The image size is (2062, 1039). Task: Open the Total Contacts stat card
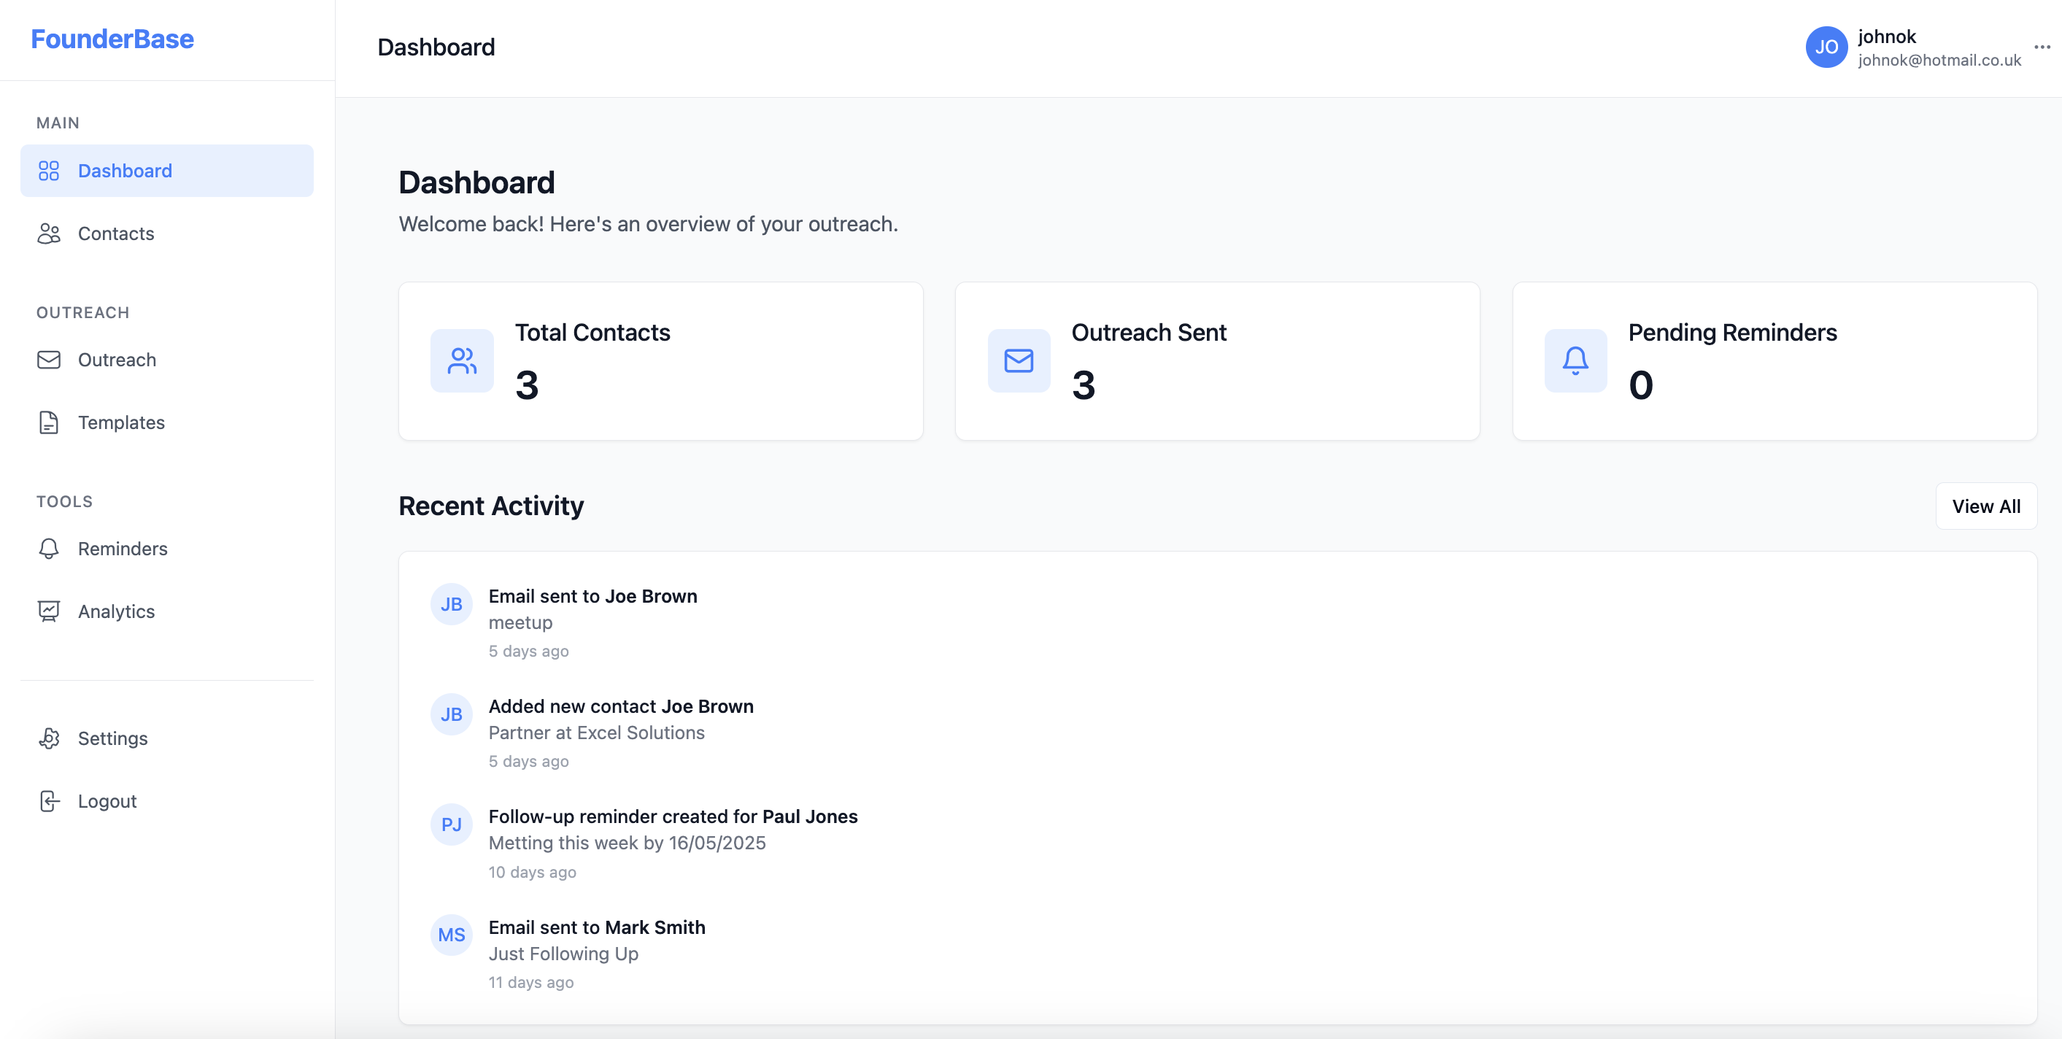[x=660, y=361]
